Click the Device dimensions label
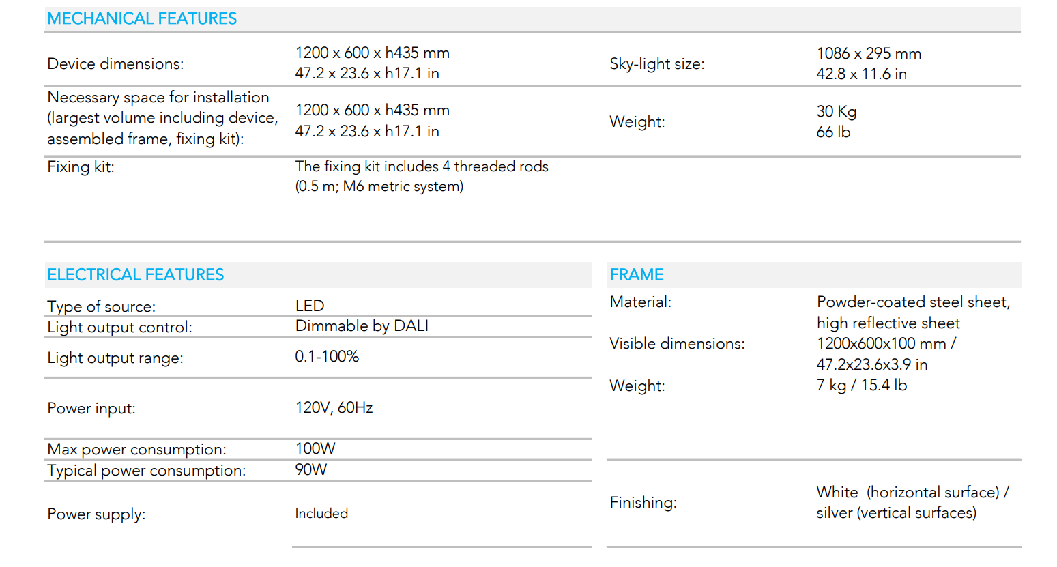1057x567 pixels. [115, 63]
